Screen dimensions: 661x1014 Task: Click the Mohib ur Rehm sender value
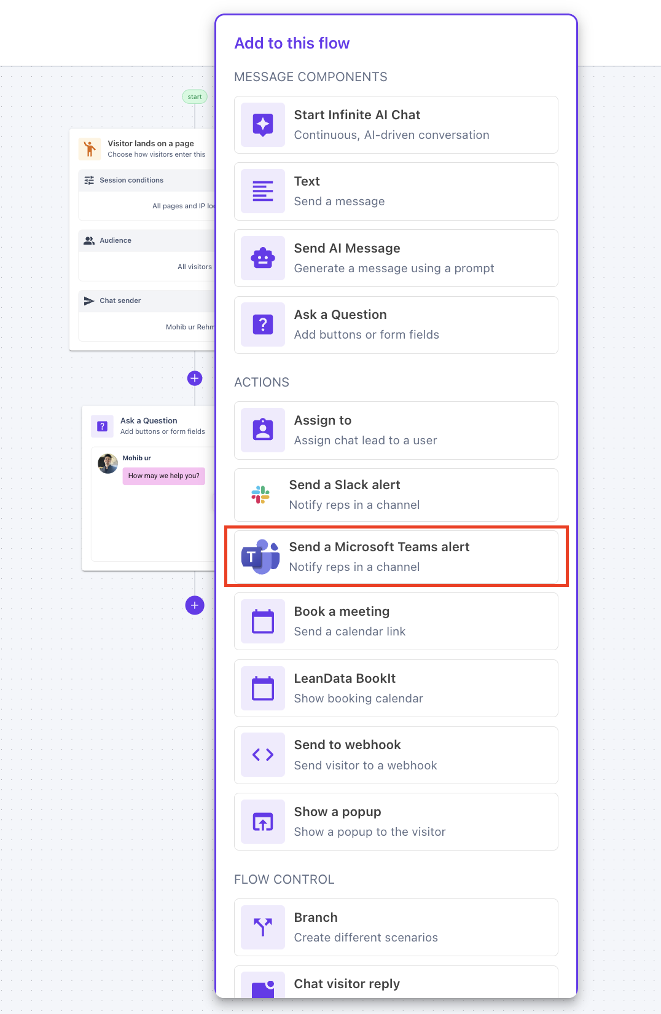190,327
